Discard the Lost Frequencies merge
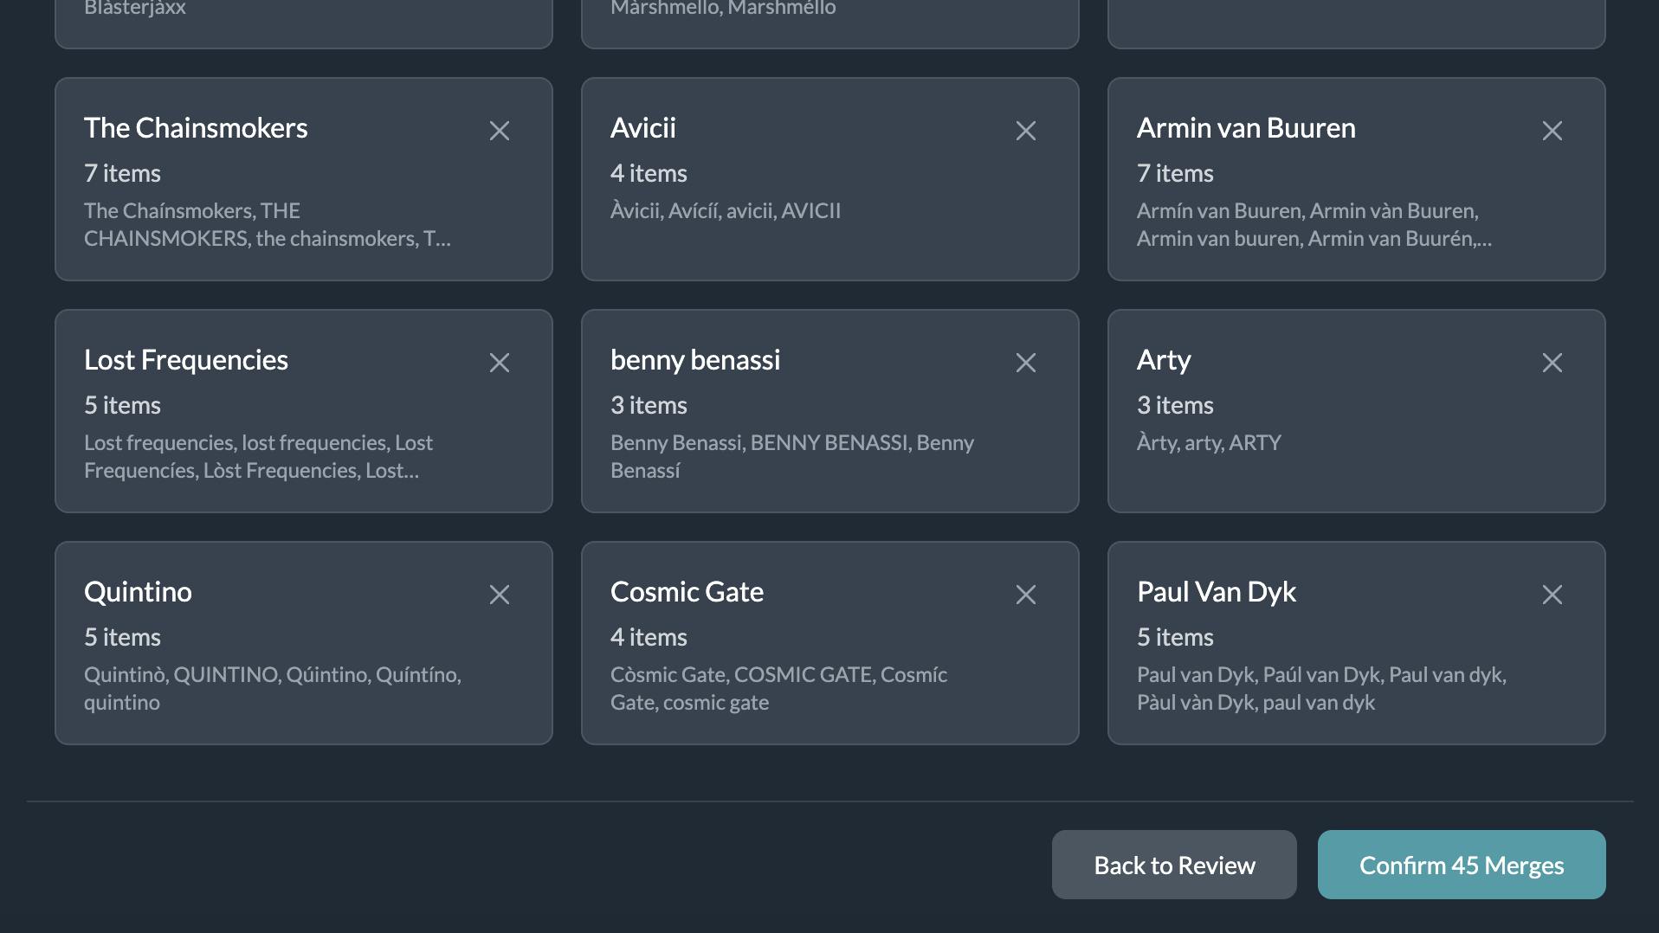 [499, 363]
